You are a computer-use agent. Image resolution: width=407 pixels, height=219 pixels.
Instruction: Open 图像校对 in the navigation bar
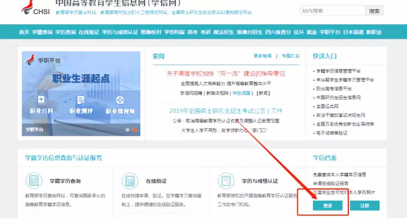coord(151,32)
